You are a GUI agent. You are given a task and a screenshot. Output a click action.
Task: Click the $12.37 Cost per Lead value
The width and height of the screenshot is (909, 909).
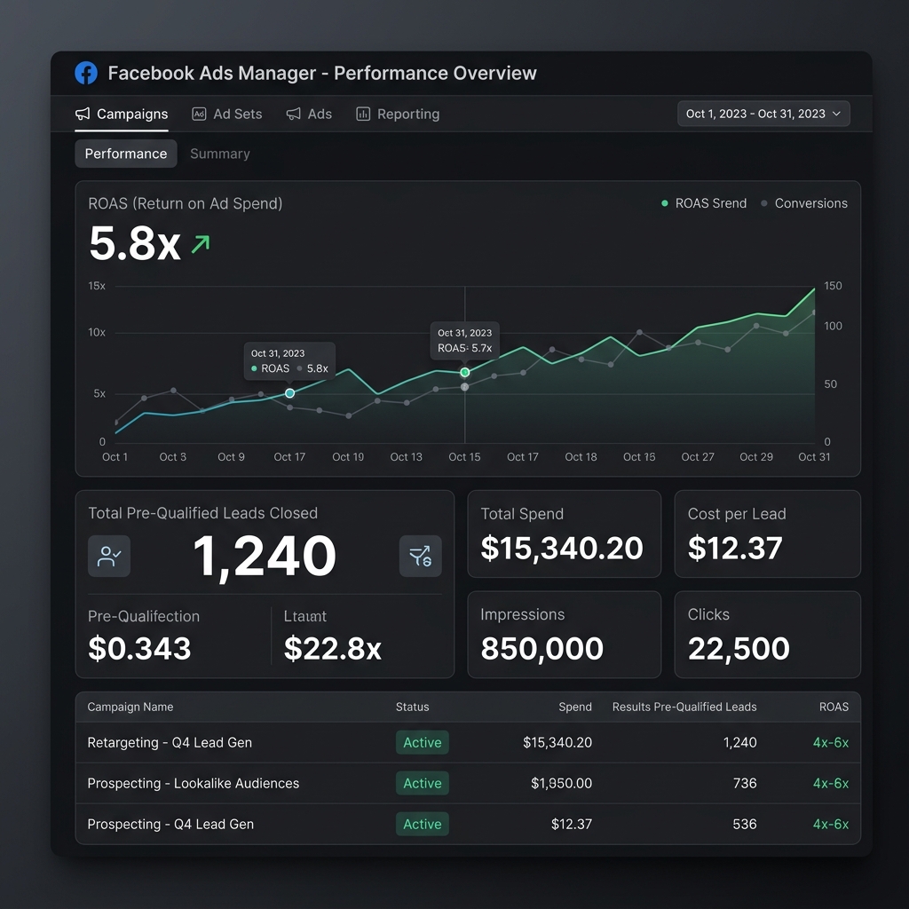[x=735, y=548]
